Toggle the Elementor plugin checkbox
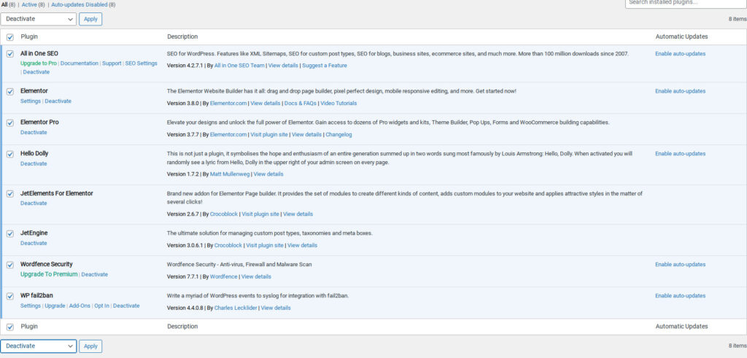Image resolution: width=747 pixels, height=358 pixels. point(10,91)
